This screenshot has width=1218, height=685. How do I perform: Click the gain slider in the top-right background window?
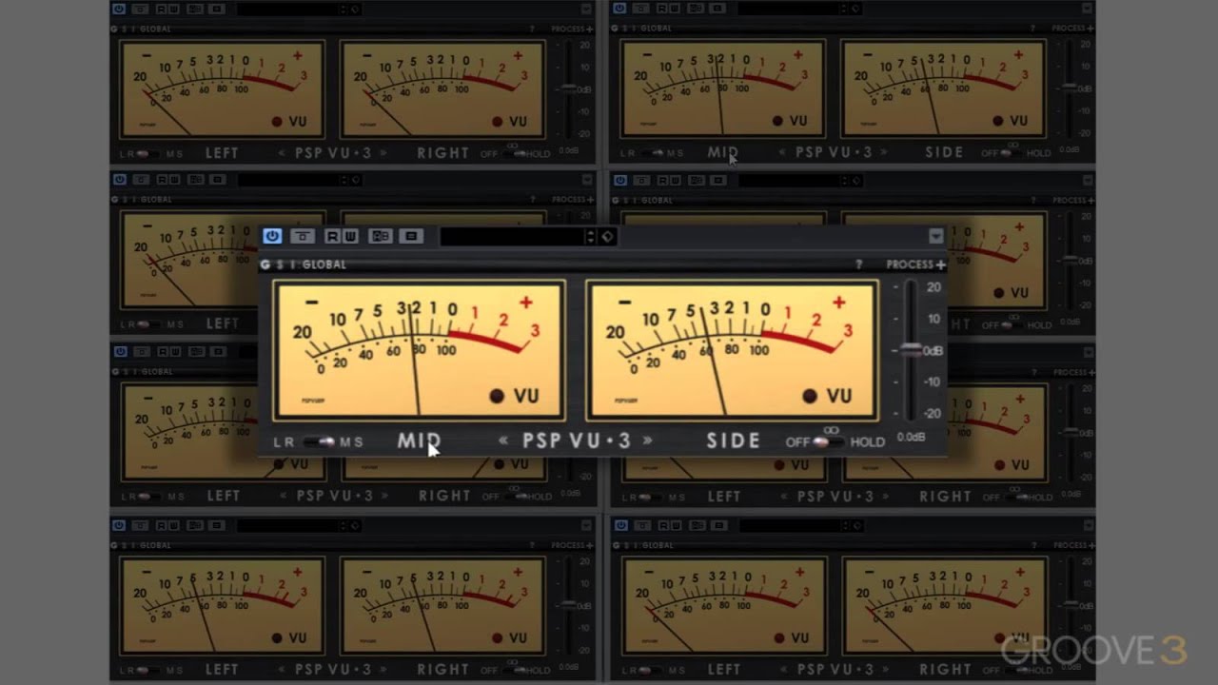pos(1070,88)
